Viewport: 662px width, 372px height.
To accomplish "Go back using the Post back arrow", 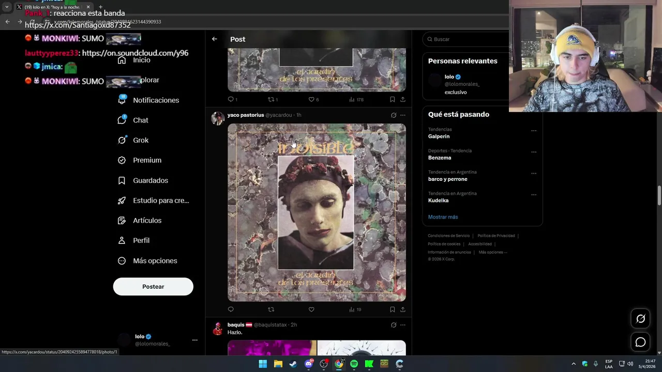I will [214, 39].
